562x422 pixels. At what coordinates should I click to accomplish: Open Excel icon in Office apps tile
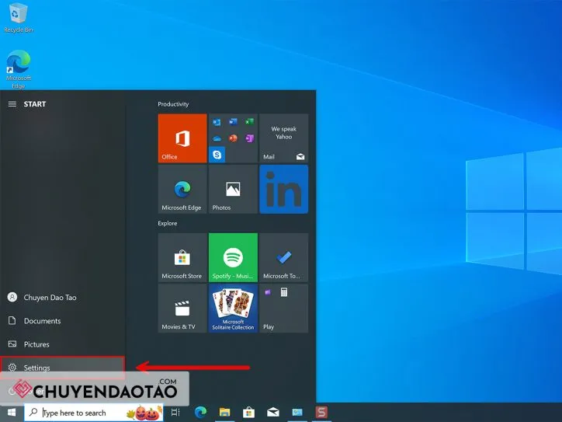(x=249, y=122)
